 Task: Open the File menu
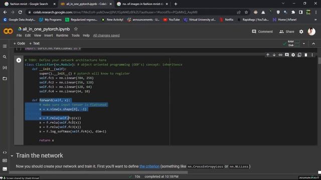click(19, 35)
